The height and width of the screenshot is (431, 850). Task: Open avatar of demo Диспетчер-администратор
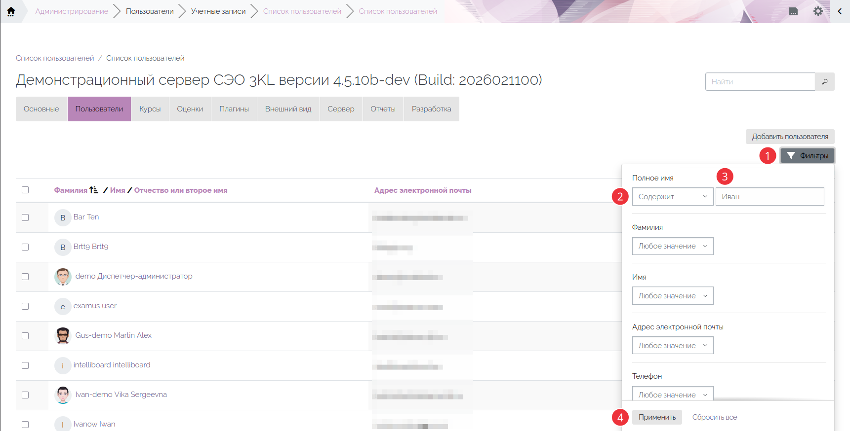pyautogui.click(x=63, y=277)
